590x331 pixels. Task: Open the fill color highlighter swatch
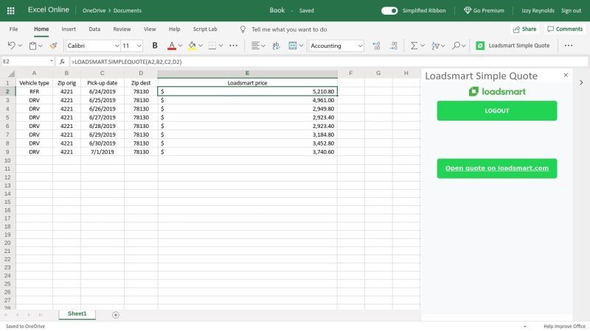[191, 46]
